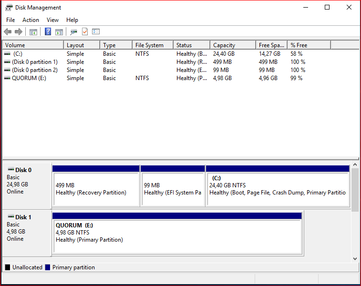Select the QUORUM (E:) volume row

click(180, 78)
